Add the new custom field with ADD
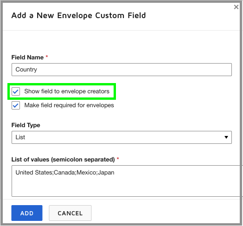 coord(27,213)
